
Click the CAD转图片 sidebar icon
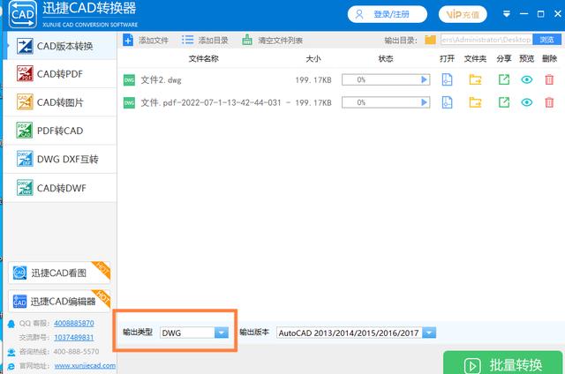[25, 101]
